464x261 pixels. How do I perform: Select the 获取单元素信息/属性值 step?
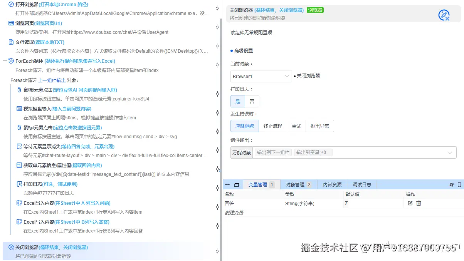pyautogui.click(x=63, y=165)
